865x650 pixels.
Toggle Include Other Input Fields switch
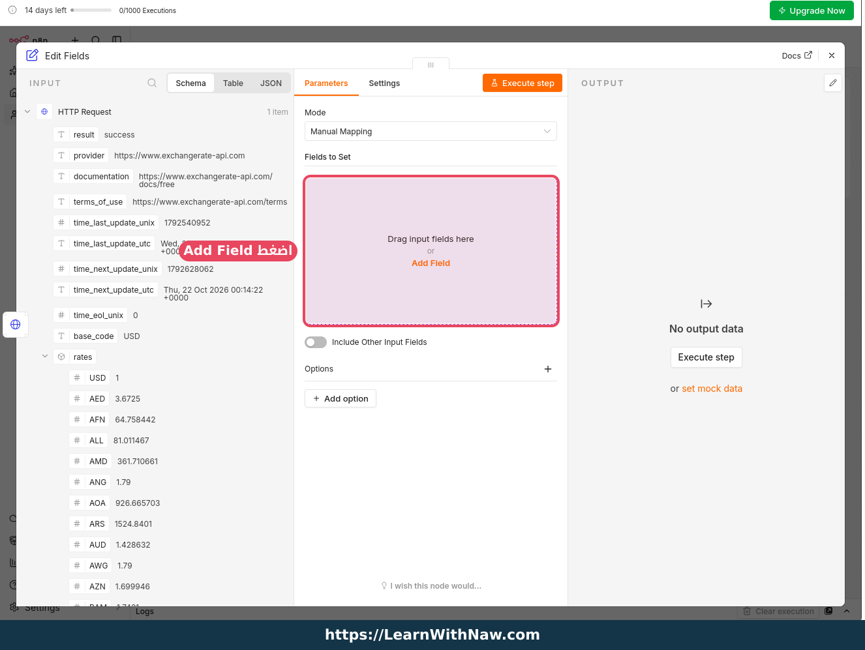pos(316,342)
